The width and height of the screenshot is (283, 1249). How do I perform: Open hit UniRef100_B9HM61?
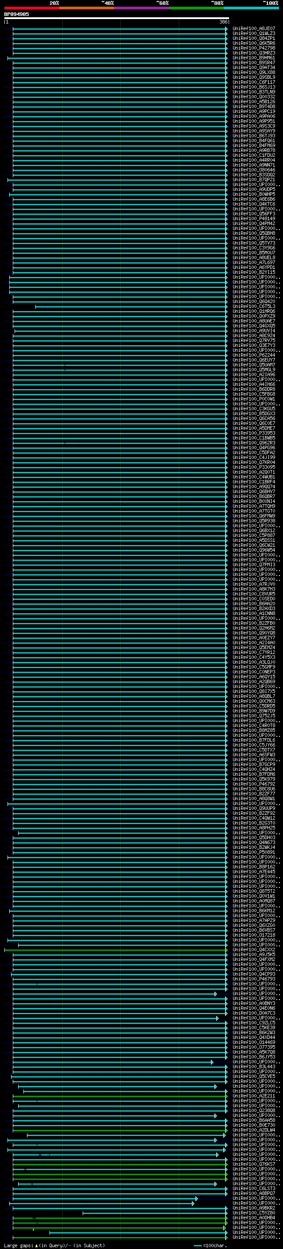[253, 58]
